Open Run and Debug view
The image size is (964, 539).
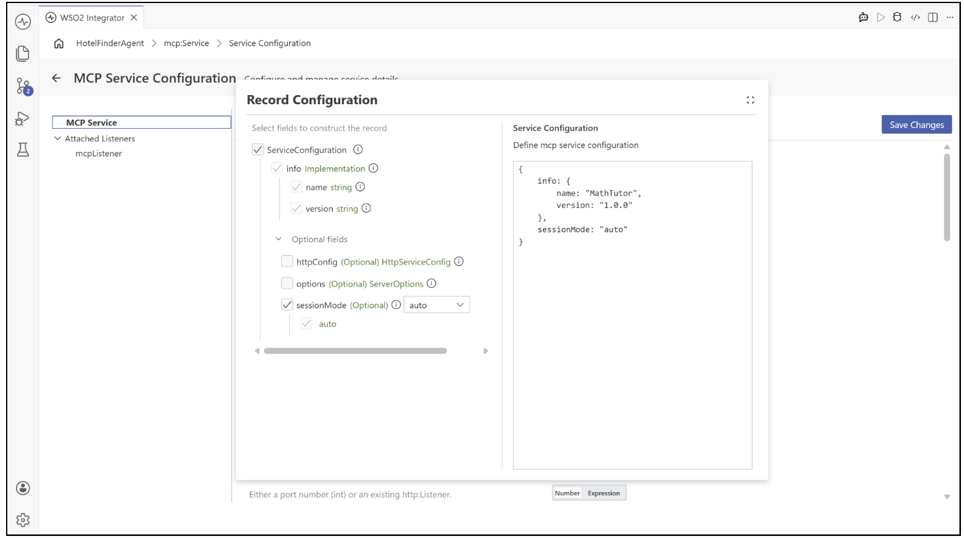coord(23,118)
